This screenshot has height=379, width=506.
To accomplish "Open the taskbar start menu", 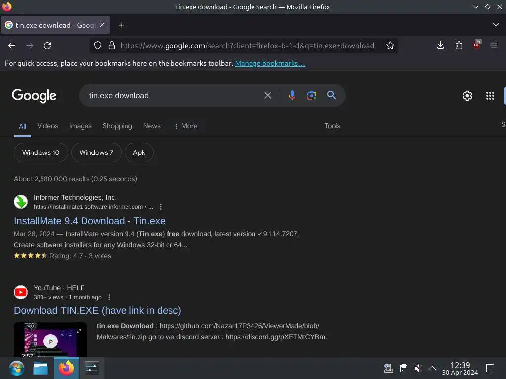I will pos(16,368).
